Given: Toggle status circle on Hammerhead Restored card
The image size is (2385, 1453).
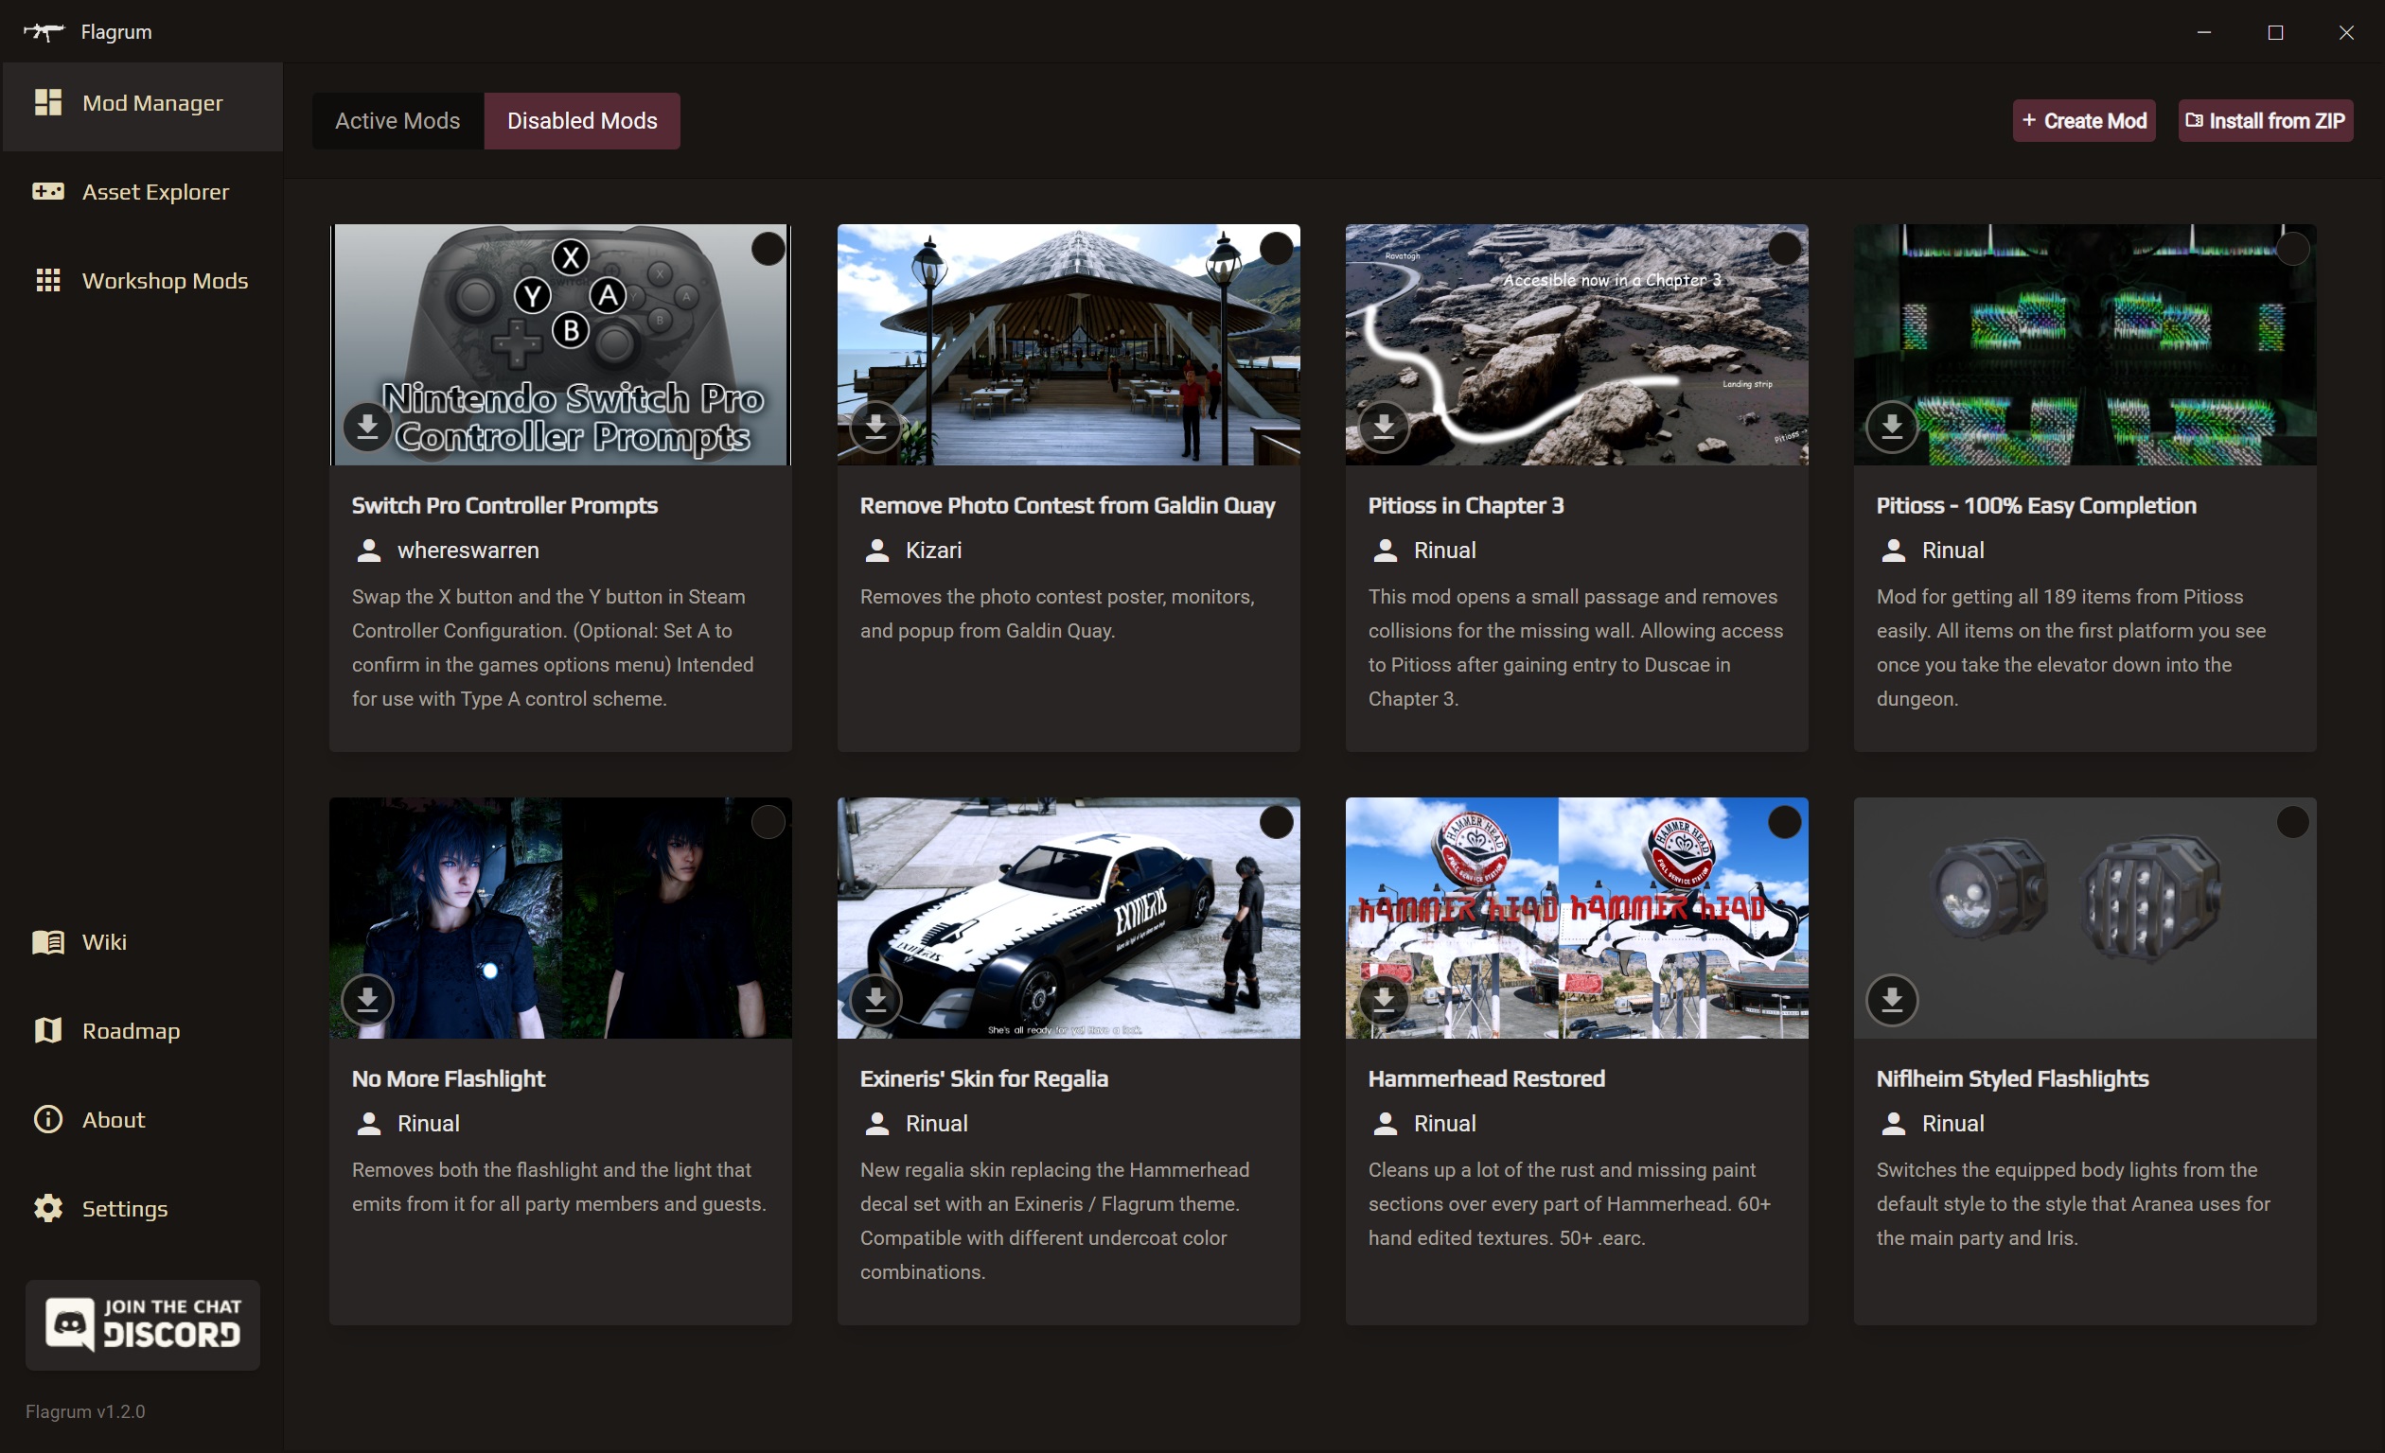Looking at the screenshot, I should click(1784, 822).
